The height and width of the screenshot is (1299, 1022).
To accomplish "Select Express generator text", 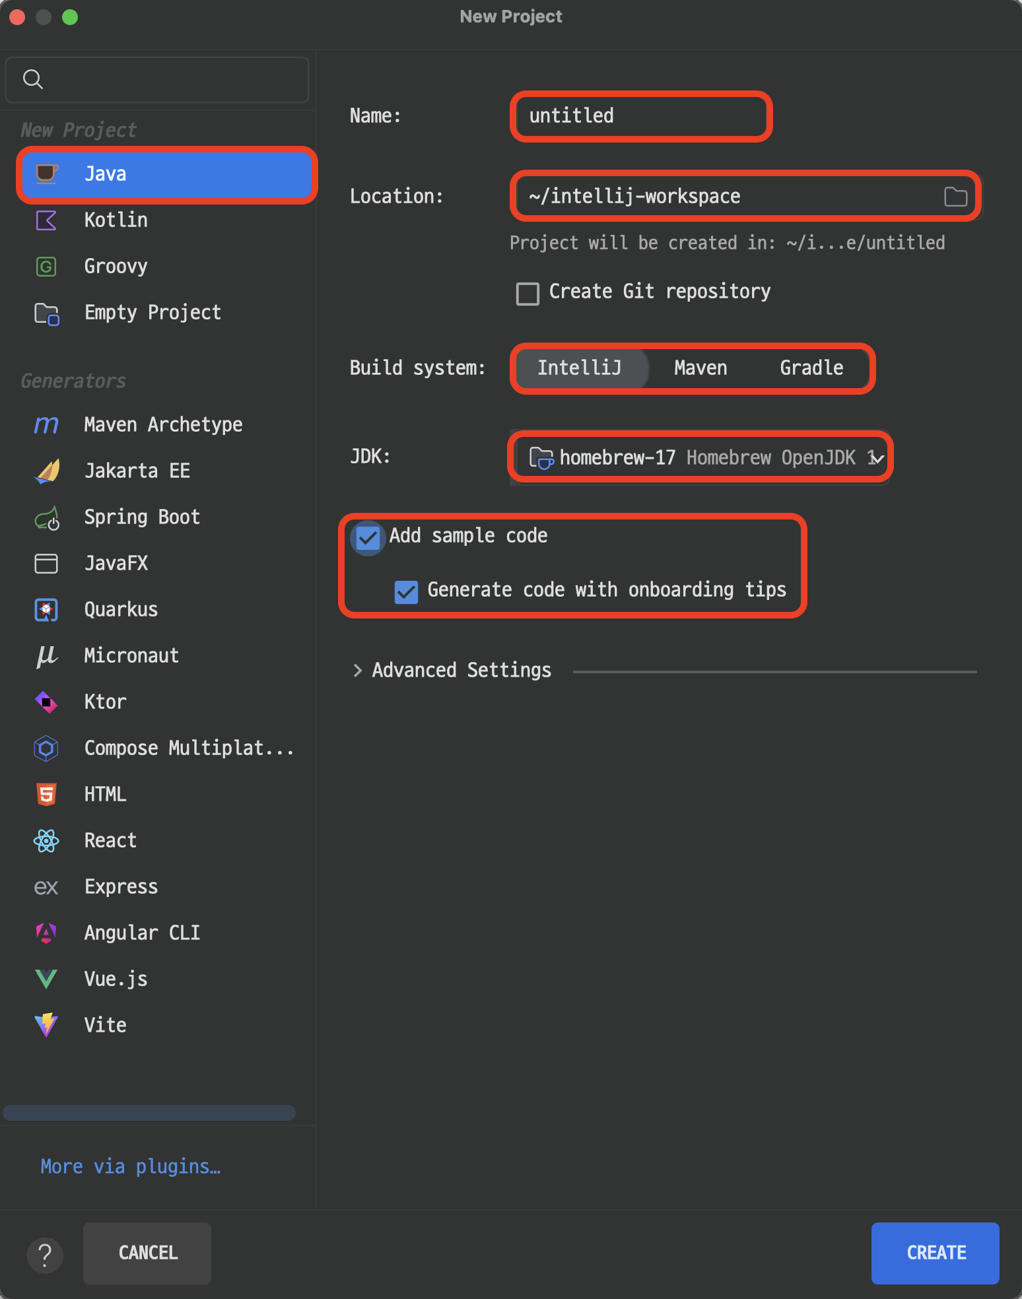I will (x=121, y=886).
